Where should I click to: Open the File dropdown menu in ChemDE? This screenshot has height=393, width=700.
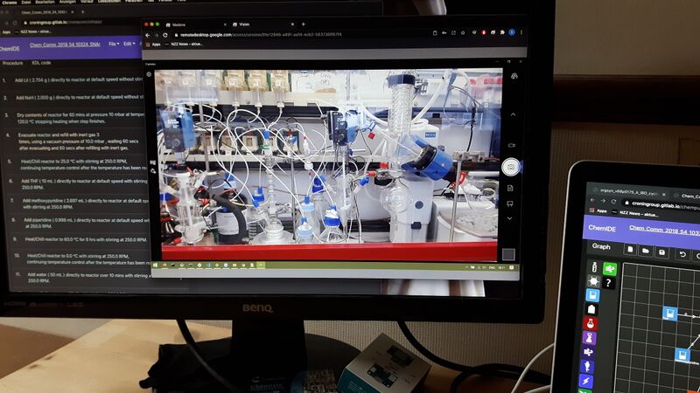113,43
